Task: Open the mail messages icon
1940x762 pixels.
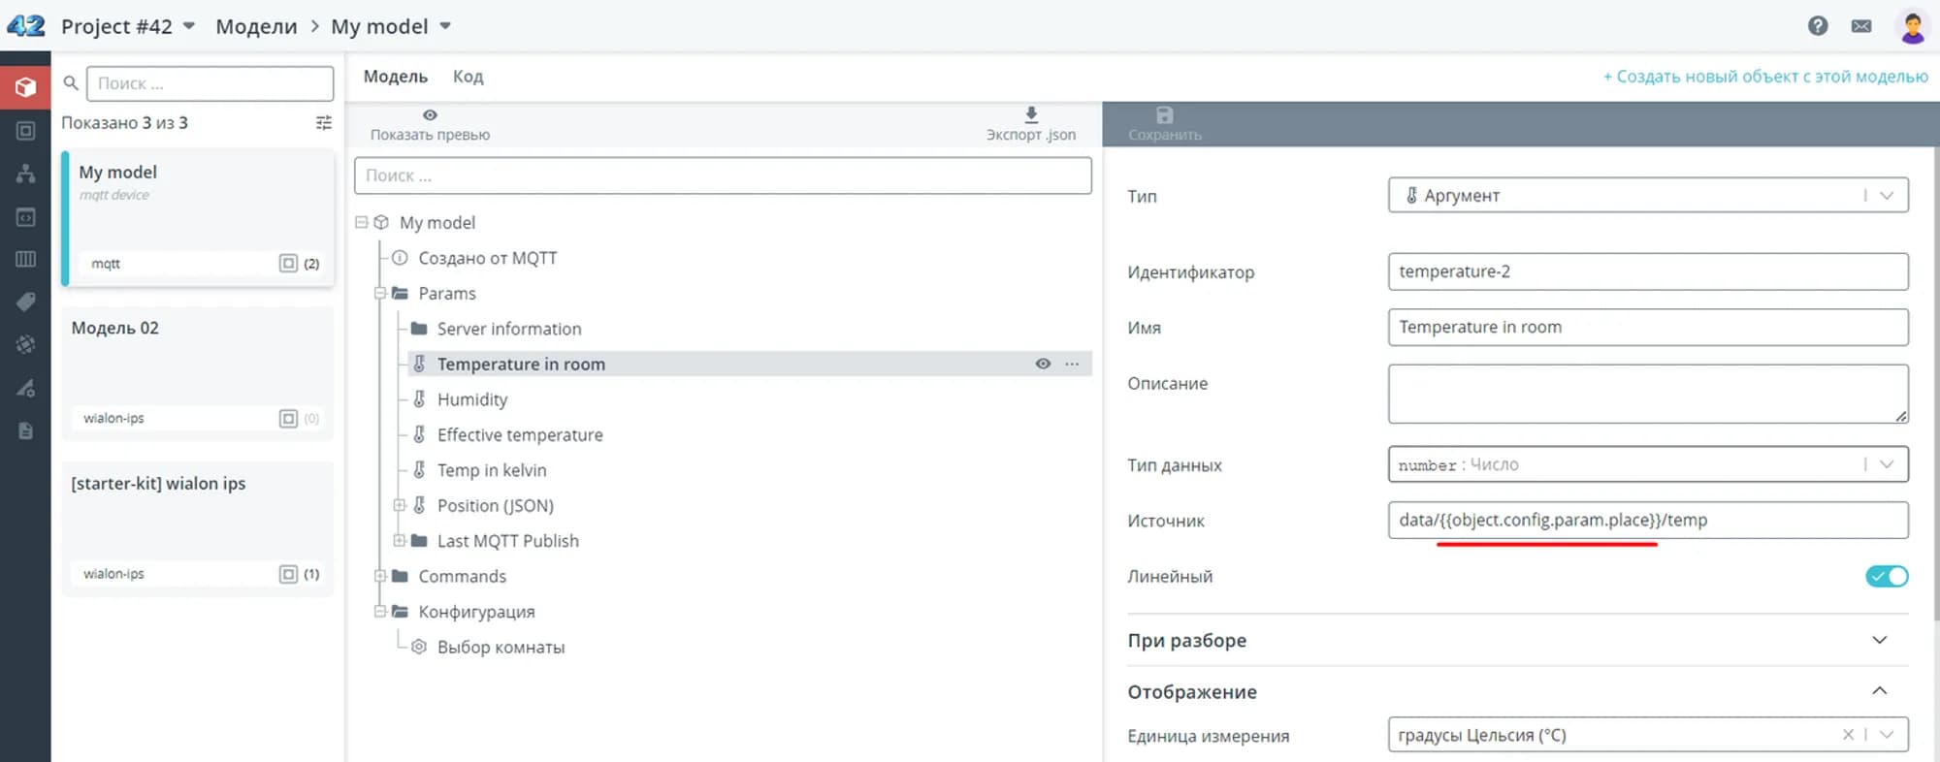Action: [x=1861, y=26]
